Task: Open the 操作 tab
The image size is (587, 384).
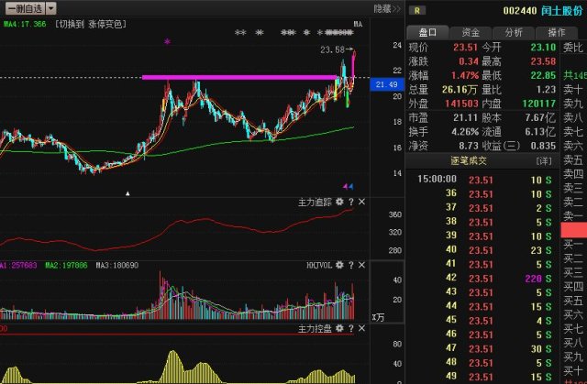Action: click(557, 32)
